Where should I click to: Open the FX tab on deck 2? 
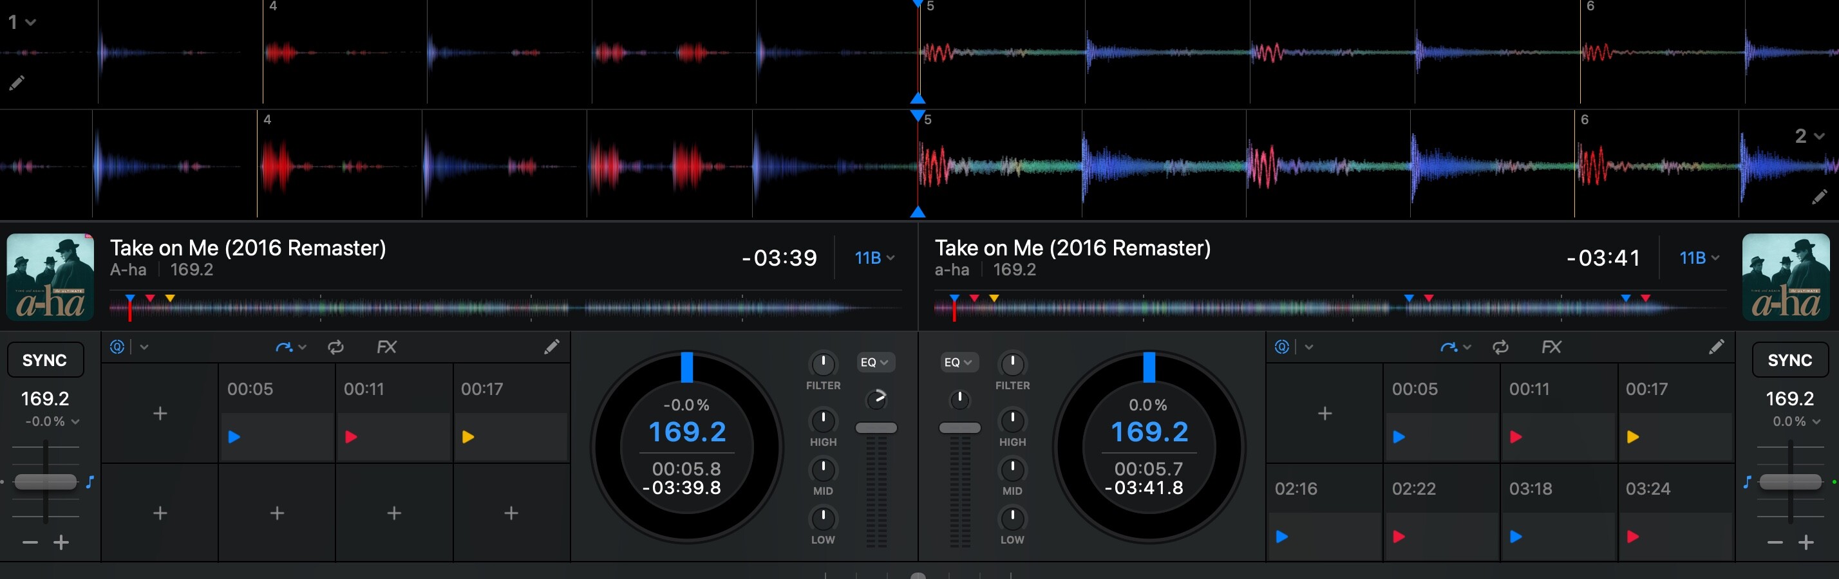(x=1551, y=347)
